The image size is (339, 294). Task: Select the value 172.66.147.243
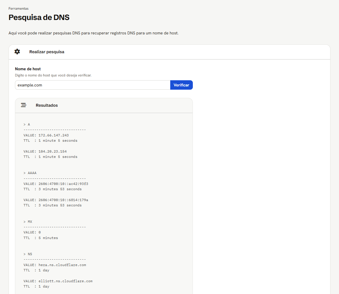pyautogui.click(x=54, y=135)
